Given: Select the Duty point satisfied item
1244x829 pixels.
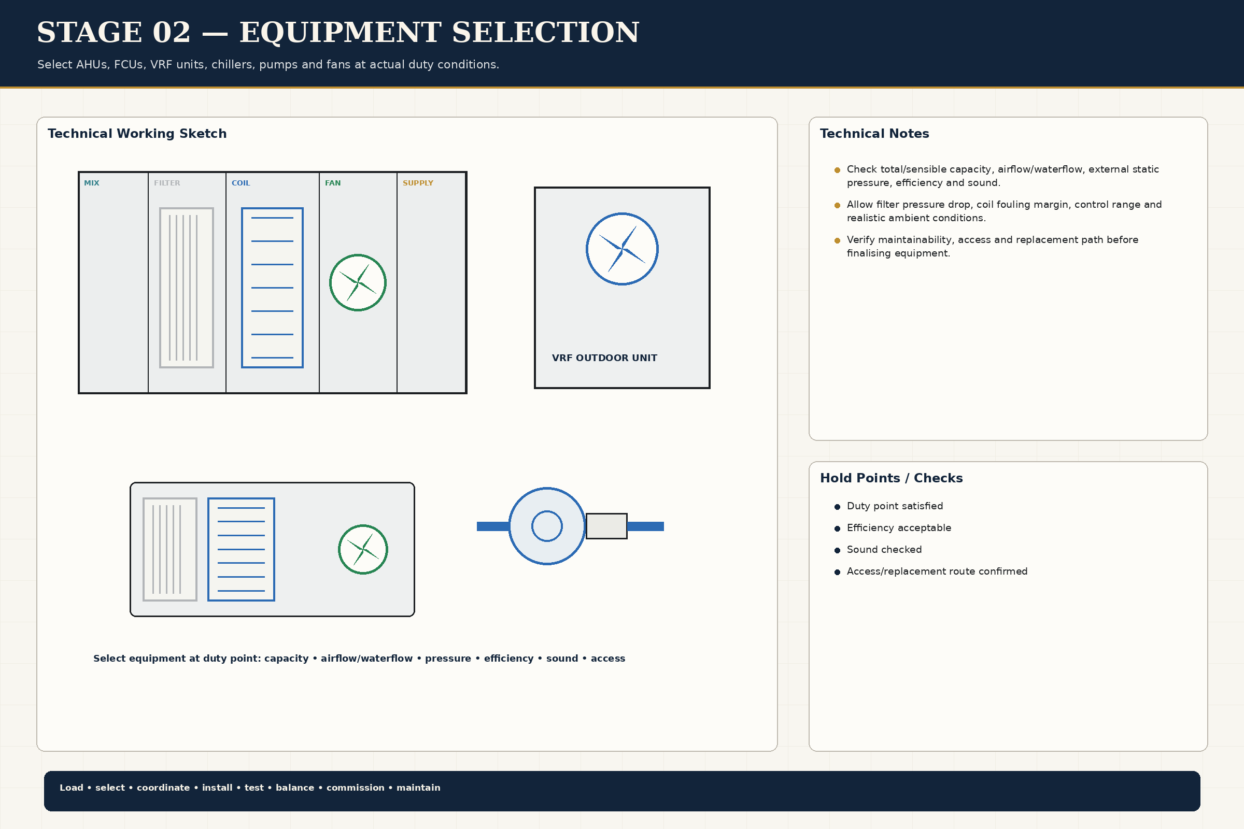Looking at the screenshot, I should 895,506.
